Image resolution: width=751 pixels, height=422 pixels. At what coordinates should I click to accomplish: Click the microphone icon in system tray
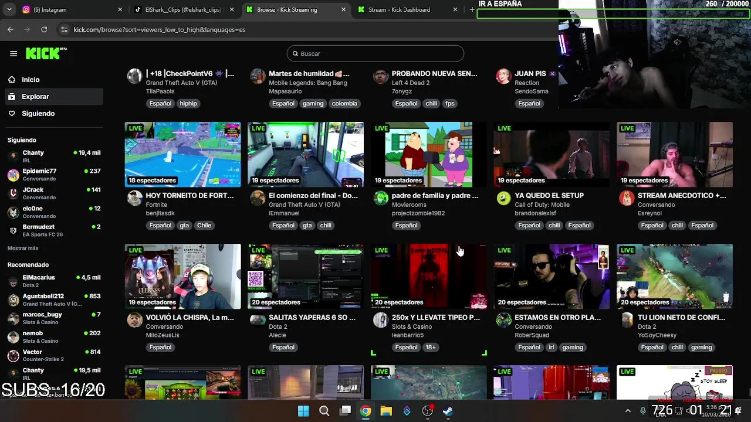point(643,411)
